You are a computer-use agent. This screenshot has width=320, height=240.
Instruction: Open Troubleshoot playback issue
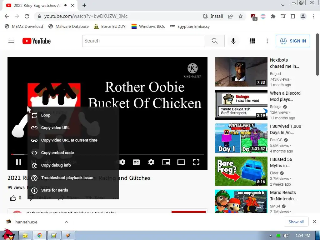click(x=73, y=178)
